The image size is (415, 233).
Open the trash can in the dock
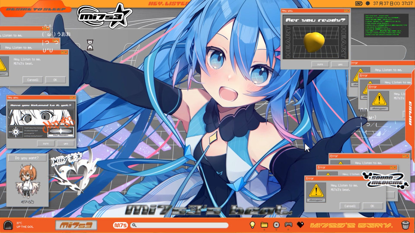(x=405, y=225)
